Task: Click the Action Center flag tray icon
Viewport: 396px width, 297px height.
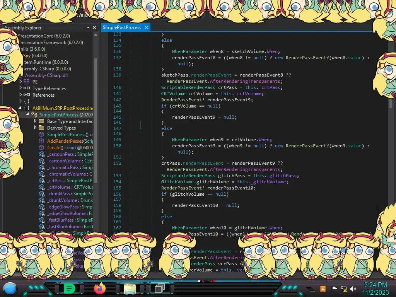Action: [334, 288]
